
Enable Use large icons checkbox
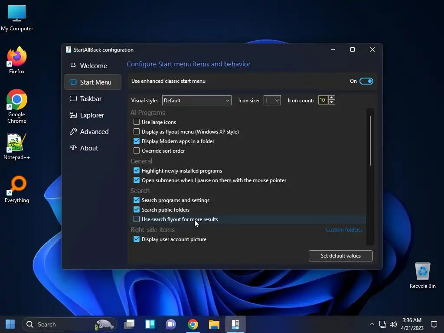(137, 122)
